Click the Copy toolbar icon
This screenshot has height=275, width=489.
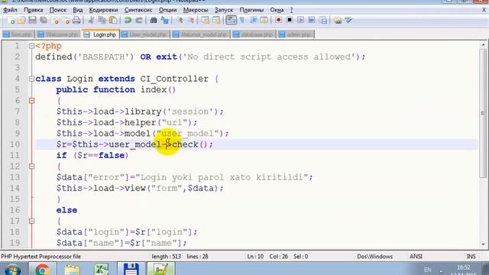[102, 21]
